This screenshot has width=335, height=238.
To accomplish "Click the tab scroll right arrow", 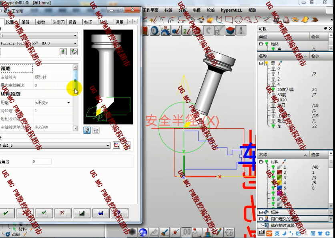I will (x=135, y=22).
